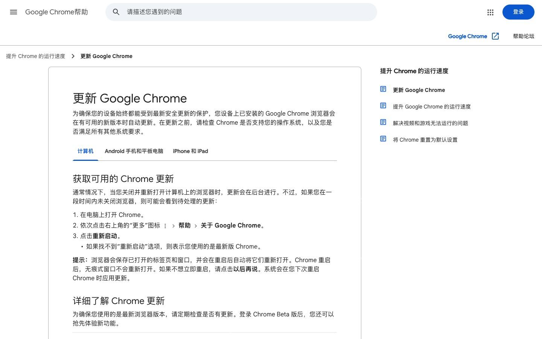
Task: Click the search magnifier icon
Action: pos(116,12)
